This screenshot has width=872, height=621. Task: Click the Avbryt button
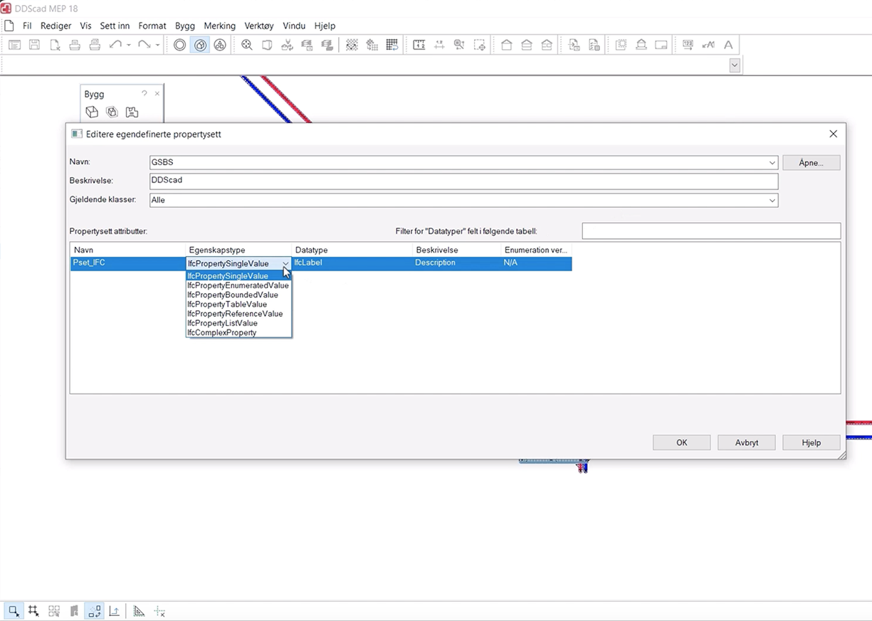click(x=746, y=442)
